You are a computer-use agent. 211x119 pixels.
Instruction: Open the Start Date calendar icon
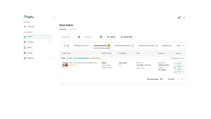[x=79, y=37]
